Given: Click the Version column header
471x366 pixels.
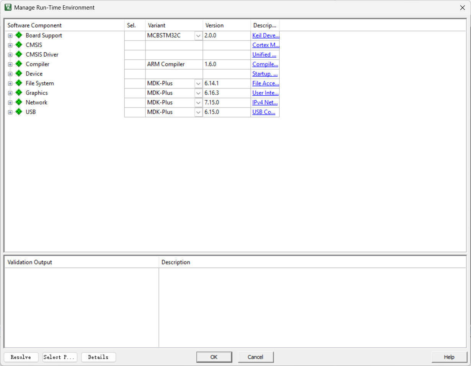Looking at the screenshot, I should coord(227,25).
